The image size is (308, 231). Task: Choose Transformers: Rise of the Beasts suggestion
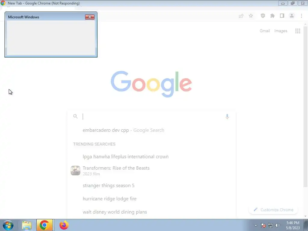pyautogui.click(x=151, y=171)
